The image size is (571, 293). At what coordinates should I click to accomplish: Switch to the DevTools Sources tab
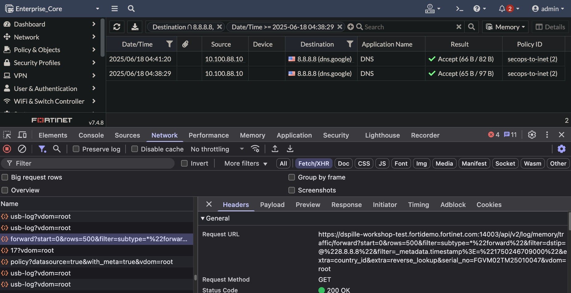[127, 135]
